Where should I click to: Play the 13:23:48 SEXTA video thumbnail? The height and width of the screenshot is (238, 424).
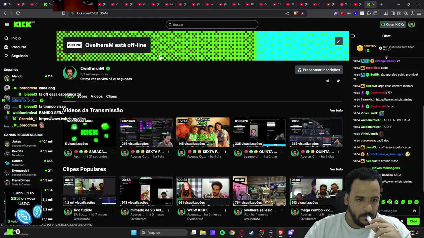[146, 132]
